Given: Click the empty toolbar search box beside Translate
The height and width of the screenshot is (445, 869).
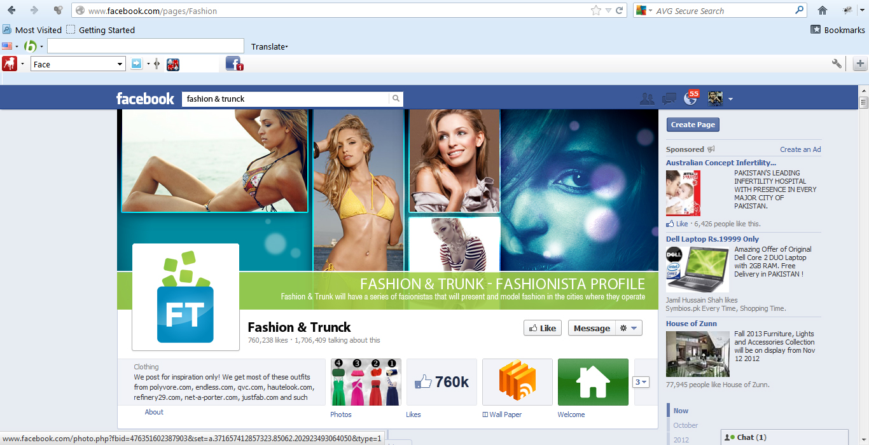Looking at the screenshot, I should coord(146,46).
